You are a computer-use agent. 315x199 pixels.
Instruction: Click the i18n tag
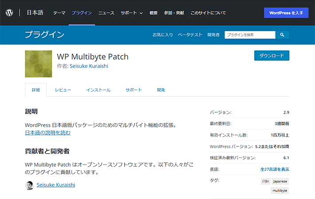point(266,181)
